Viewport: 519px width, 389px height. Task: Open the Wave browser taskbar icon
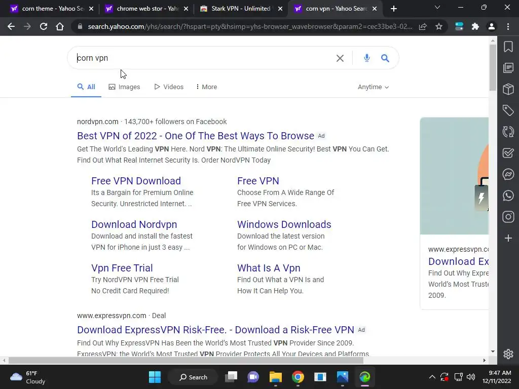tap(365, 377)
